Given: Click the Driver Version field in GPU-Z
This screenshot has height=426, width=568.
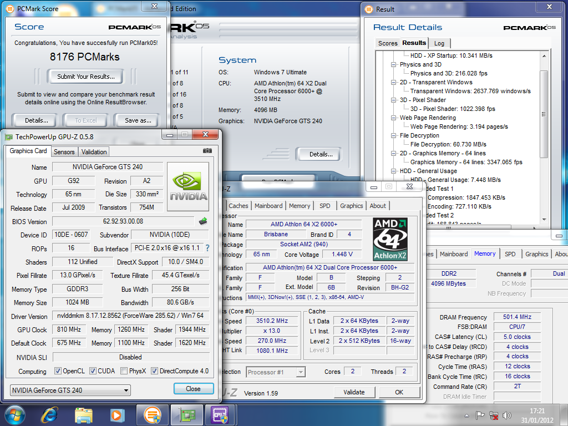Looking at the screenshot, I should (x=131, y=316).
